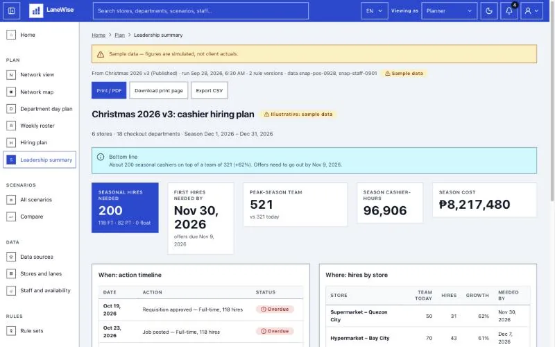555x347 pixels.
Task: Click the Illustrative: sample data badge
Action: (x=298, y=115)
